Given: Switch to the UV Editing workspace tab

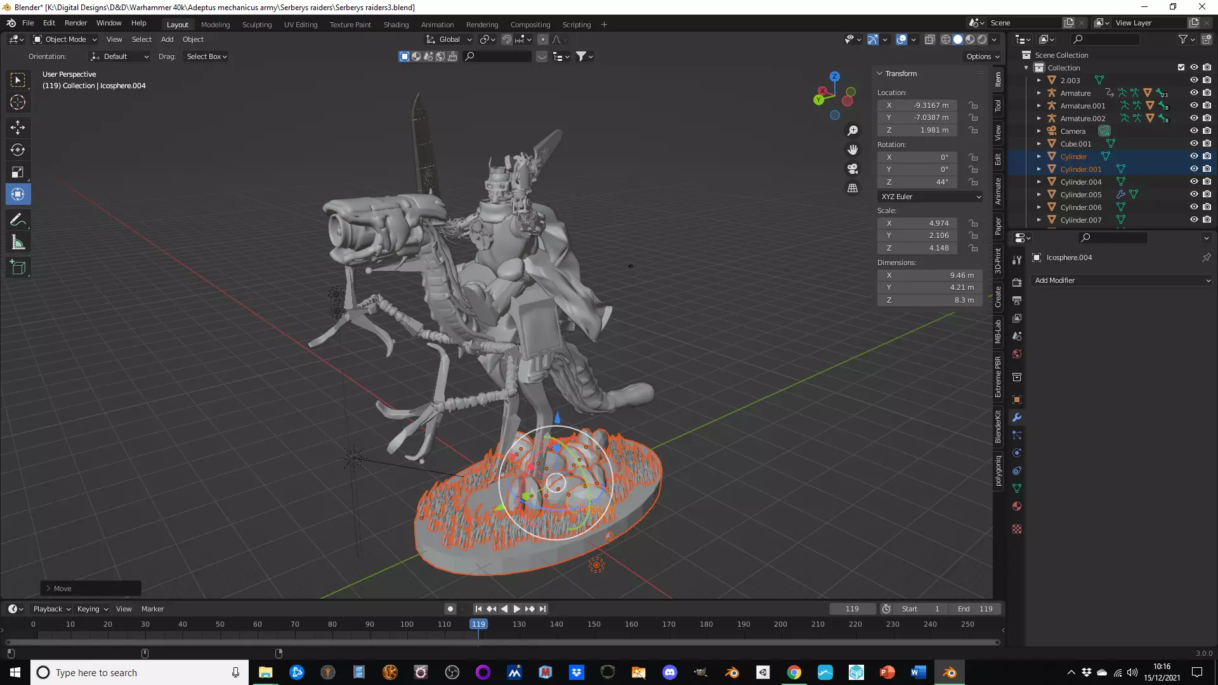Looking at the screenshot, I should pos(300,25).
